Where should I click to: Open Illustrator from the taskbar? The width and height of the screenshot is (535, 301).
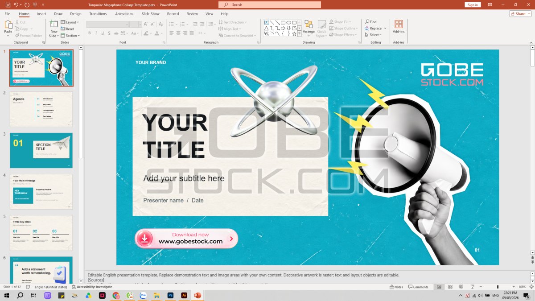point(184,295)
